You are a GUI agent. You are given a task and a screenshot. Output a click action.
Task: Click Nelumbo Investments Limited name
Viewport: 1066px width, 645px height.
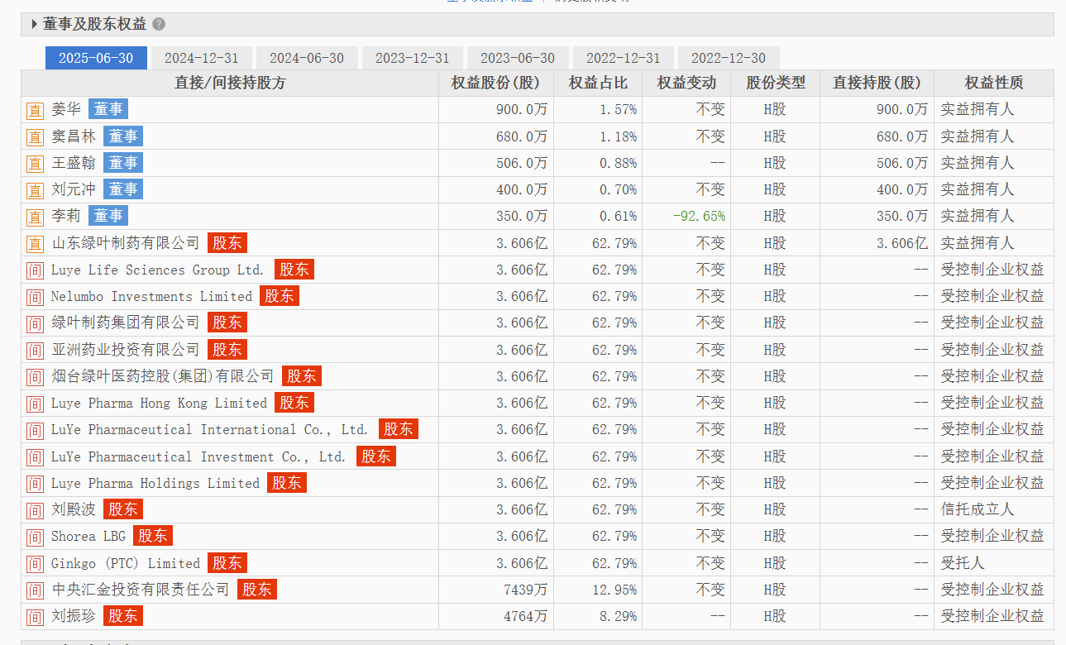pos(151,296)
